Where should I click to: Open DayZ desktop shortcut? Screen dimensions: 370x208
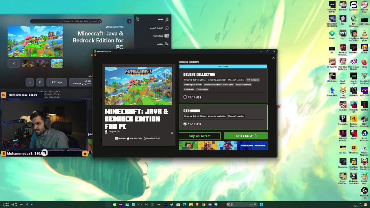(x=343, y=35)
